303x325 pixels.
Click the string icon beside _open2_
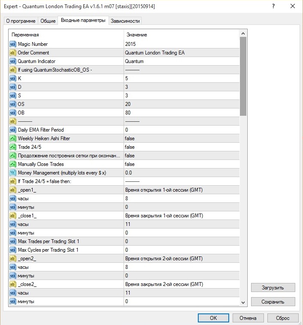point(12,259)
